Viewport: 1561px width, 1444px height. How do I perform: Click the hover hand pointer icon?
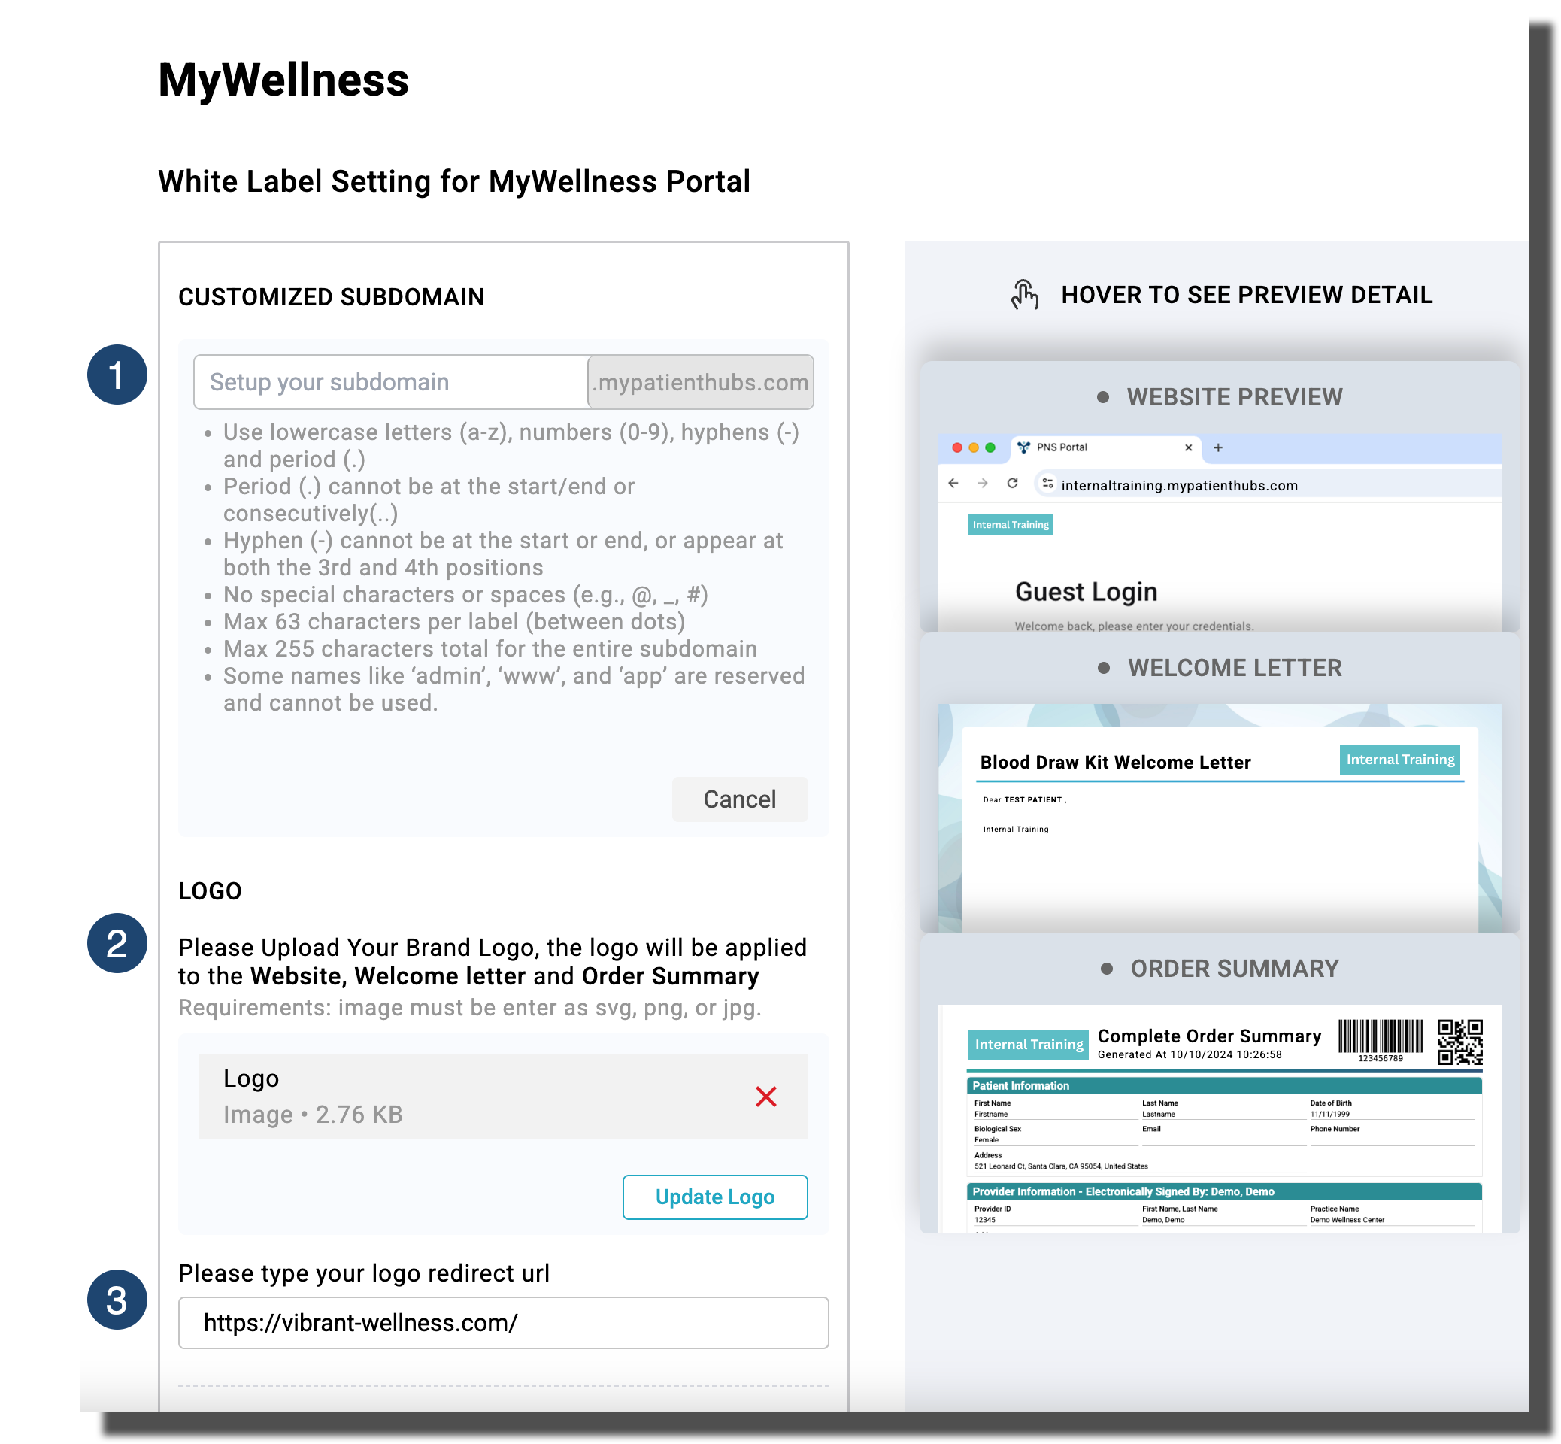click(1024, 296)
